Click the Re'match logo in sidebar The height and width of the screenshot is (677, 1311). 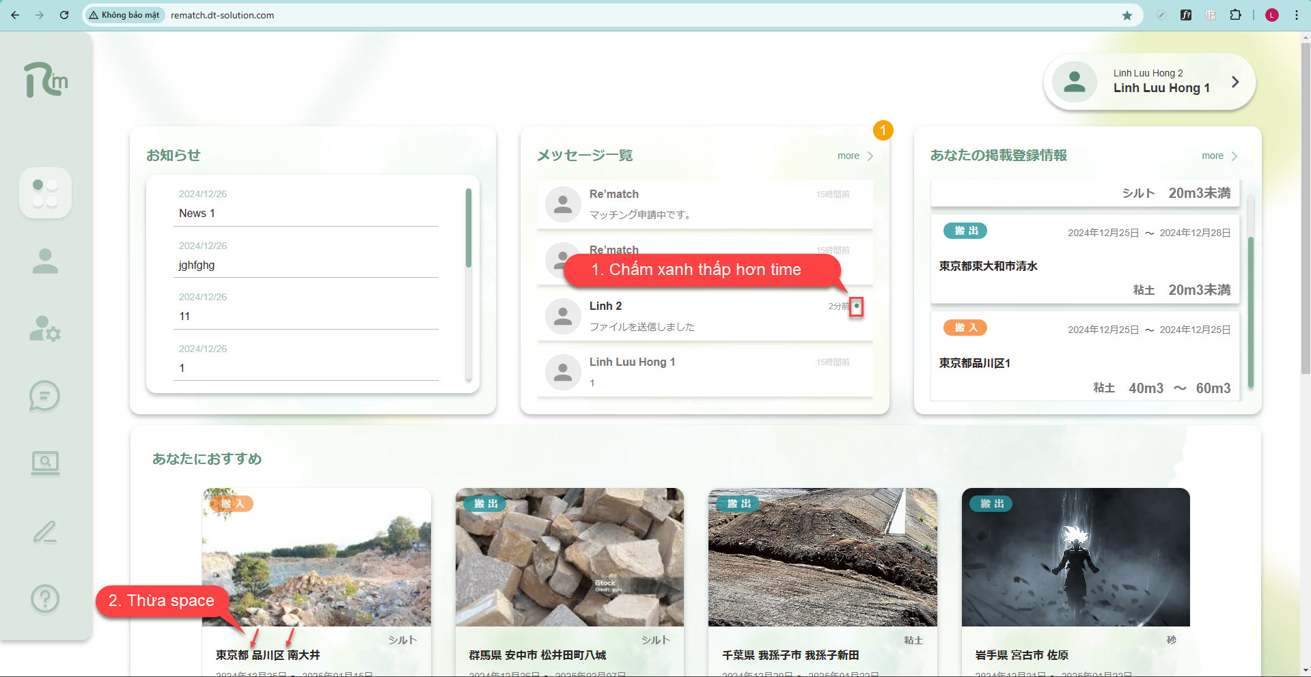(x=46, y=81)
